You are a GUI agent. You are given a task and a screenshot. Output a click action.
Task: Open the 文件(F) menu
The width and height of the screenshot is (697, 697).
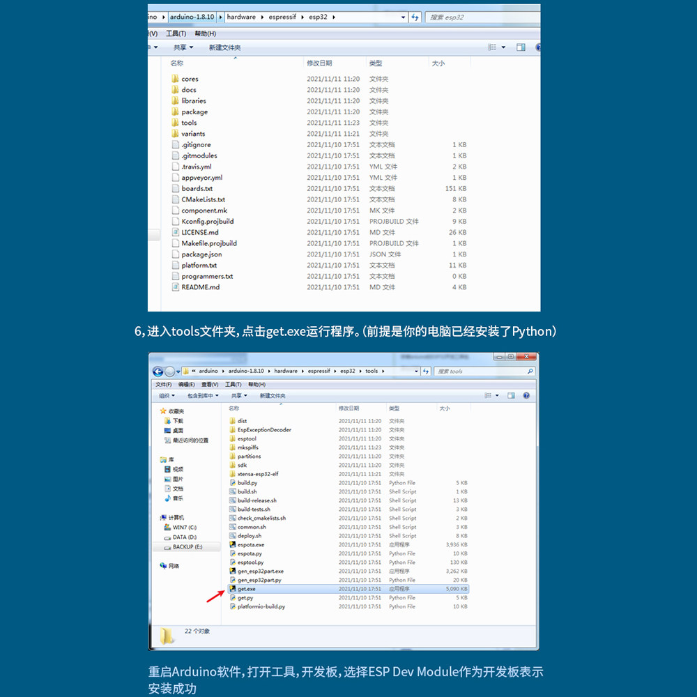pyautogui.click(x=164, y=384)
